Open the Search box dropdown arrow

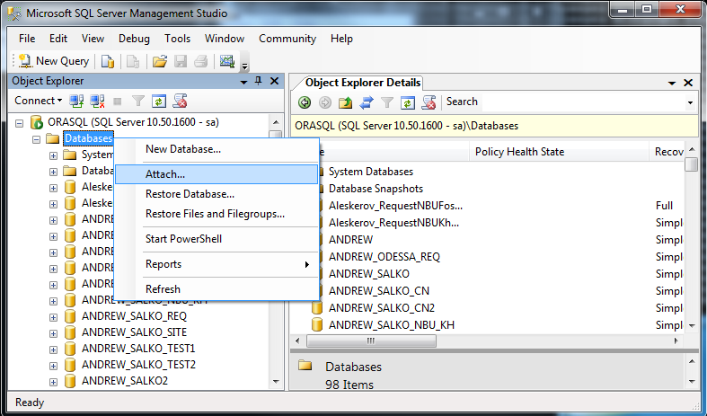[x=690, y=102]
